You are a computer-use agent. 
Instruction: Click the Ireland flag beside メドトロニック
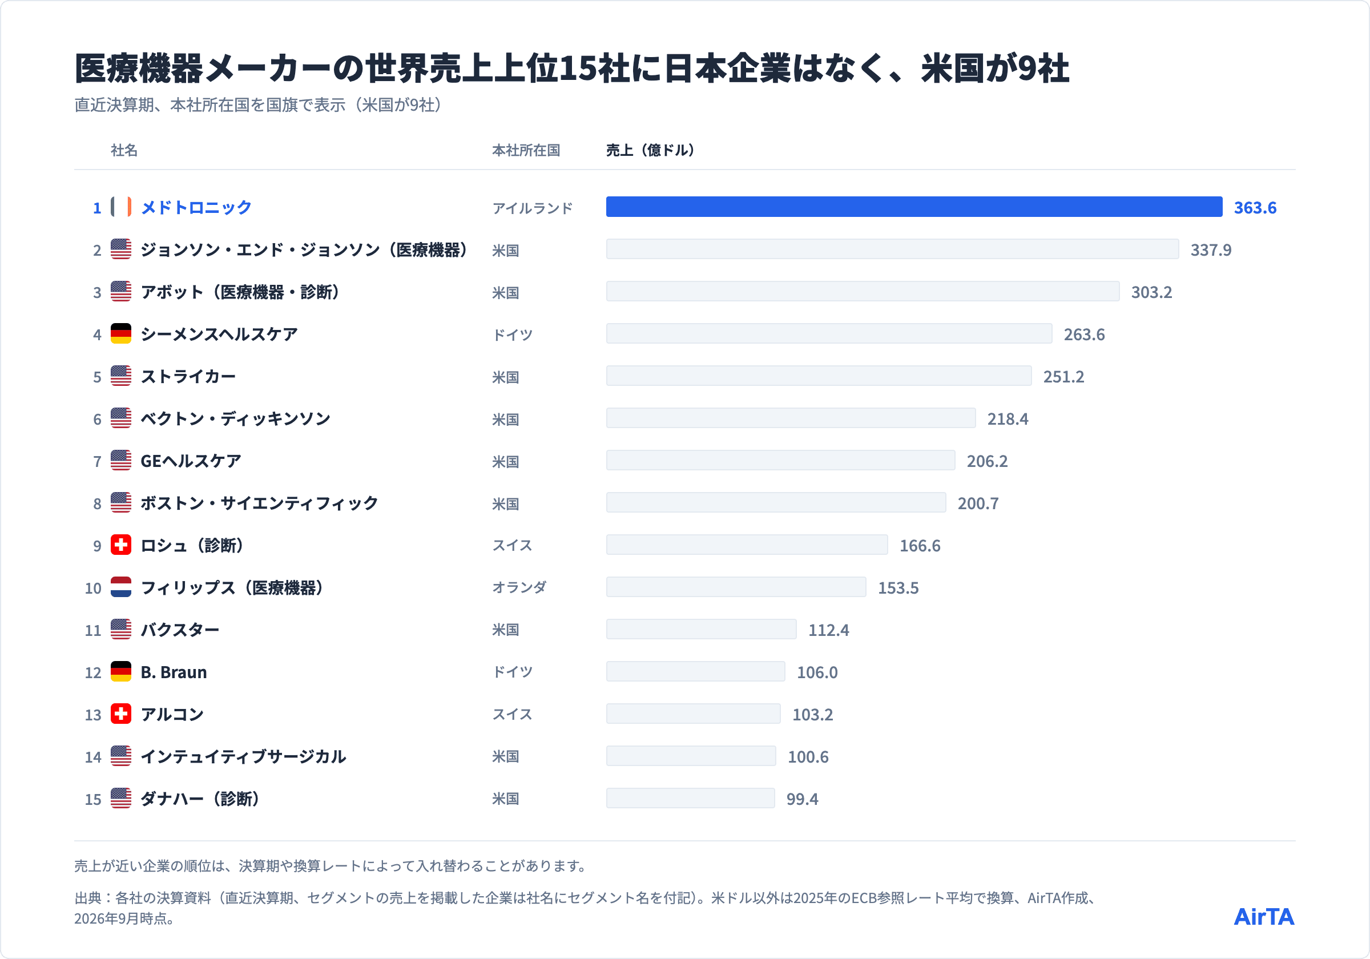[121, 207]
